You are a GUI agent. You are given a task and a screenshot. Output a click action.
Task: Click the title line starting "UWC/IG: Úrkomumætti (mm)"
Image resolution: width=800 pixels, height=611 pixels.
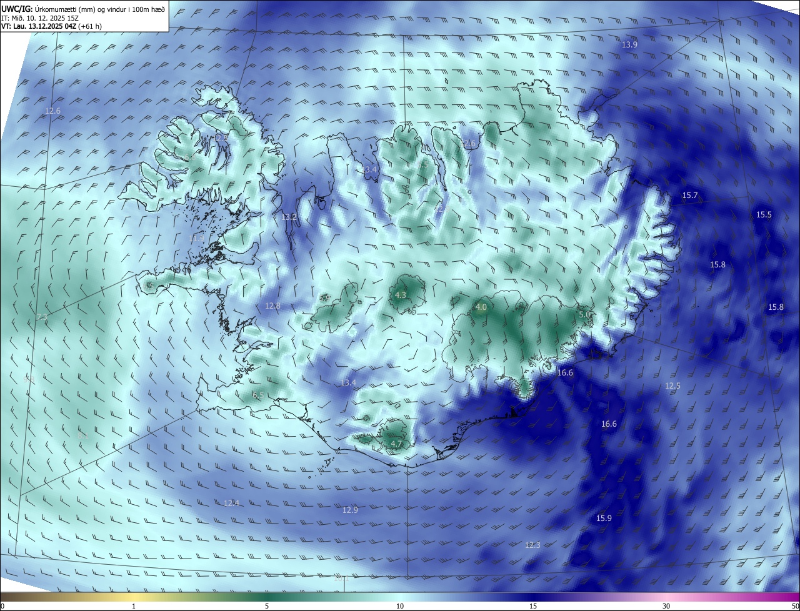pyautogui.click(x=83, y=8)
